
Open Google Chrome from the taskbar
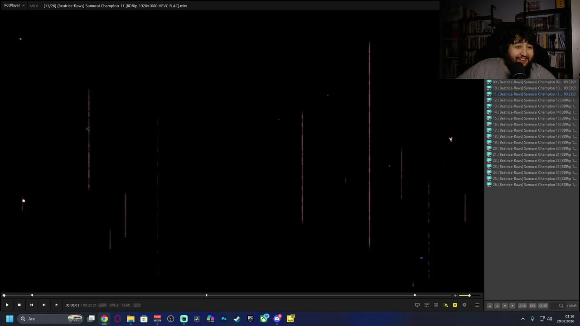coord(104,319)
